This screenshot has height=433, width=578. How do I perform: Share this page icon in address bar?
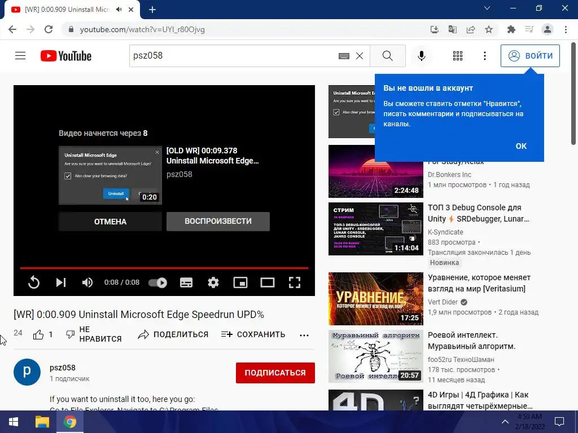pos(471,29)
